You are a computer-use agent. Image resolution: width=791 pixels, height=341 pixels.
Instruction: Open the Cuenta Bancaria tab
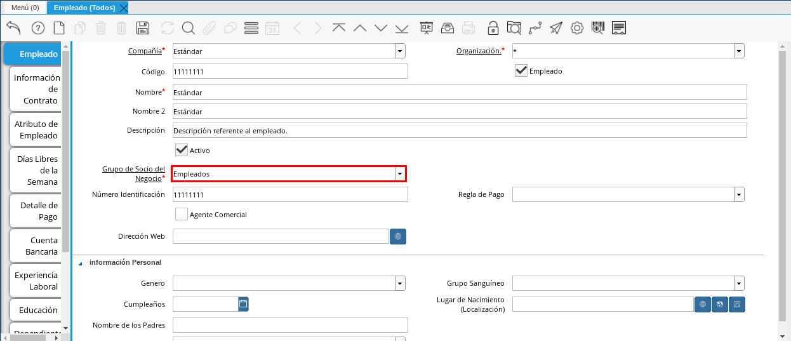click(36, 246)
